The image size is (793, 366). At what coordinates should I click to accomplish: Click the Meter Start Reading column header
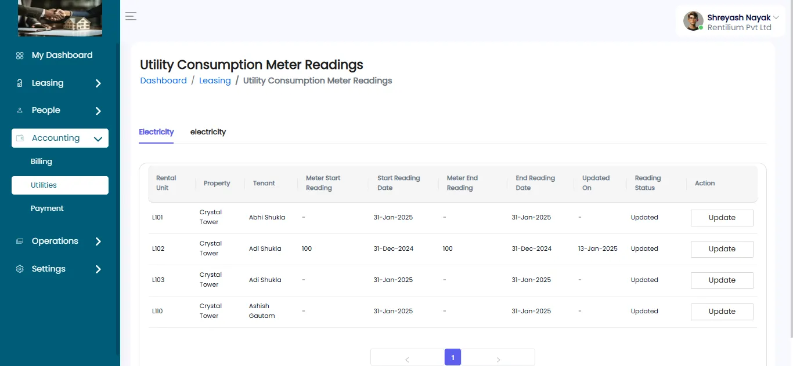[323, 183]
